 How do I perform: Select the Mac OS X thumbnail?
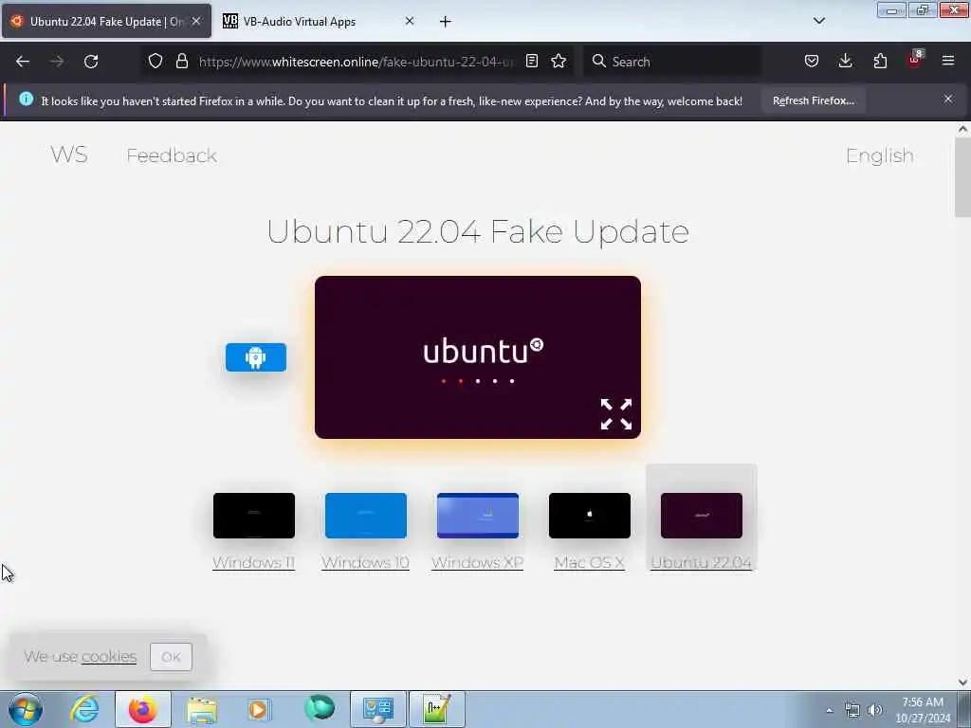pyautogui.click(x=590, y=516)
